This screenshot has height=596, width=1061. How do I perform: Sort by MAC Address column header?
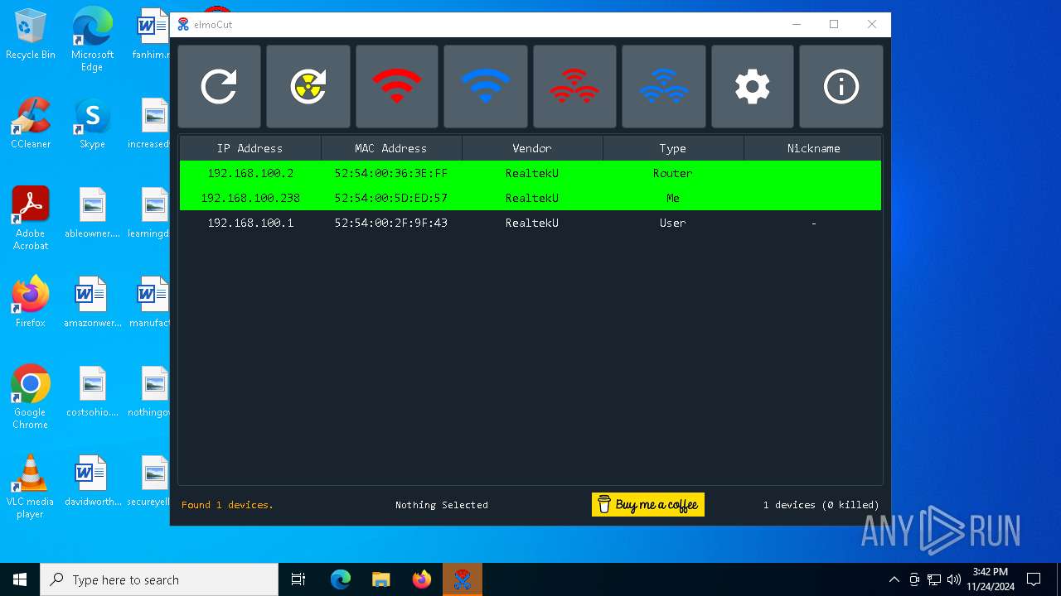[391, 148]
